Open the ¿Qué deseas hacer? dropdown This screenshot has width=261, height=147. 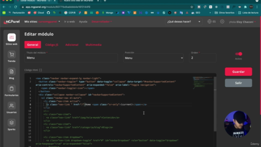184,22
